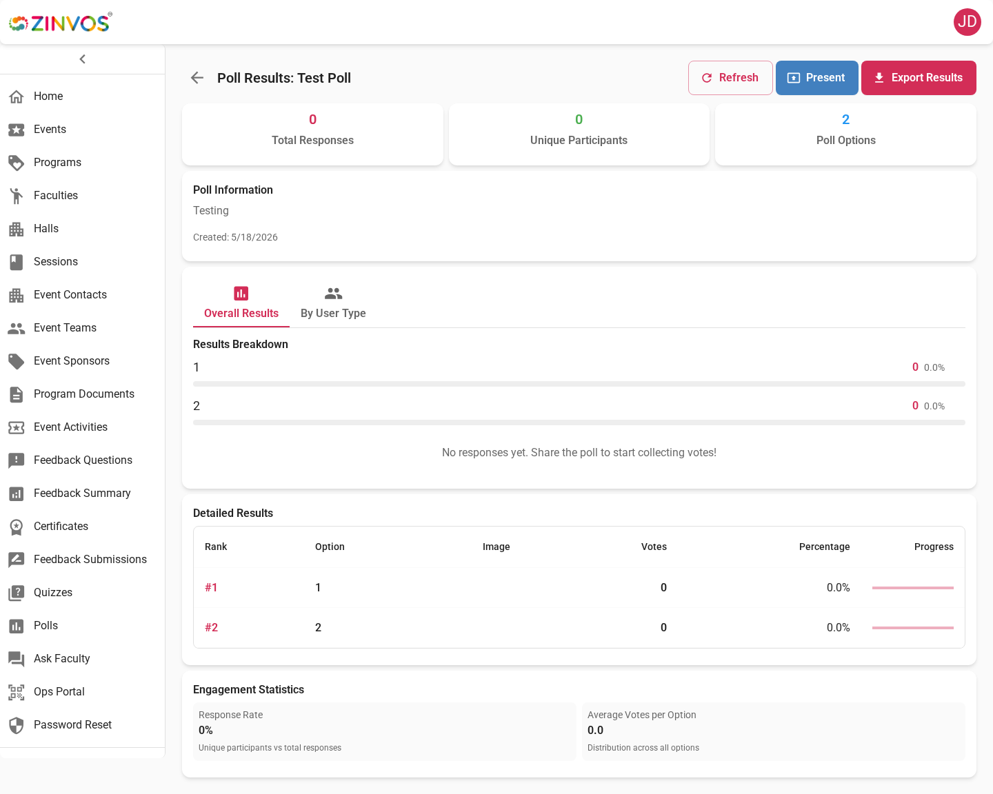This screenshot has width=993, height=794.
Task: Click progress bar for rank #2 in table
Action: coord(913,628)
